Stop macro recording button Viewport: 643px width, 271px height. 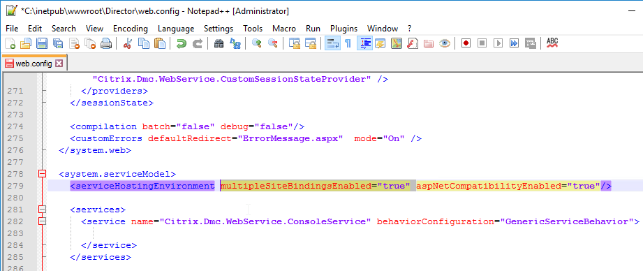coord(482,43)
